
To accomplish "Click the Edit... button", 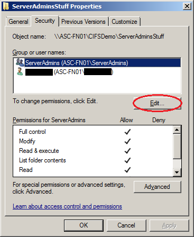I will pyautogui.click(x=157, y=103).
